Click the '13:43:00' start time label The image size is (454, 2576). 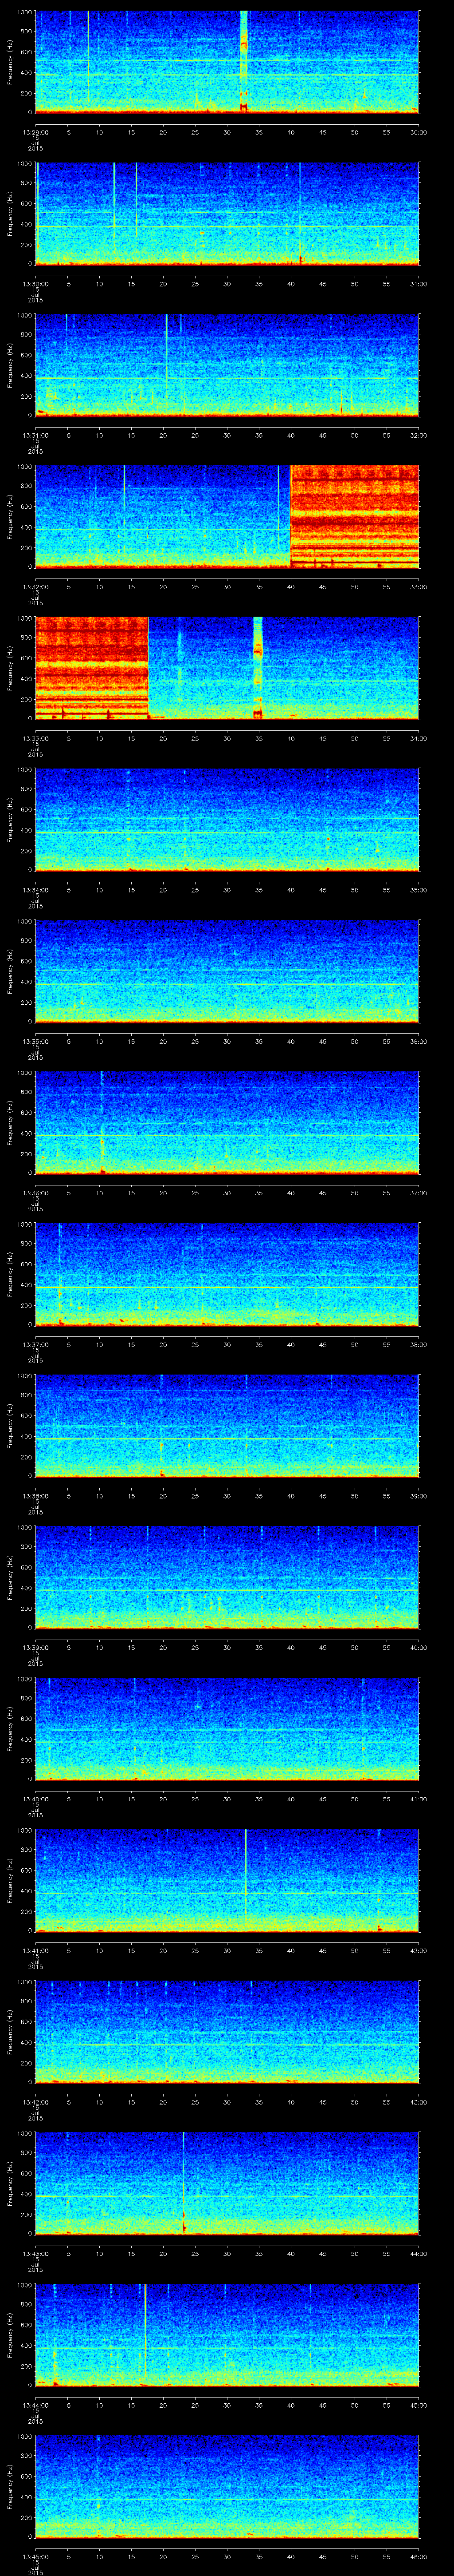point(35,2253)
